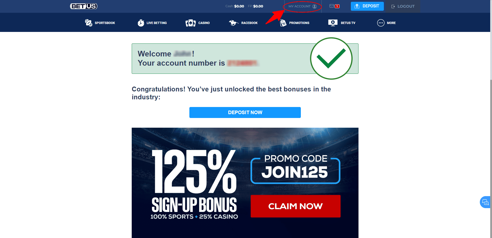Open the BetUS TV monitor icon

click(x=333, y=23)
